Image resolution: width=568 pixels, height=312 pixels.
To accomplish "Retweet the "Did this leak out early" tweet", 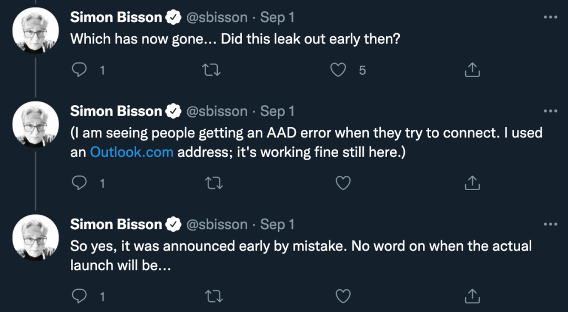I will pos(211,70).
